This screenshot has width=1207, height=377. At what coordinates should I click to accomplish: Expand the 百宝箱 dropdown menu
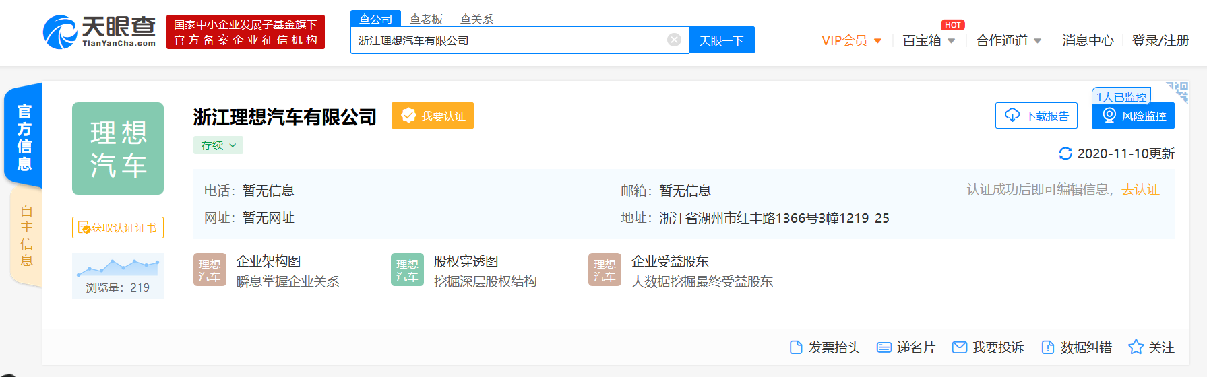[x=929, y=40]
